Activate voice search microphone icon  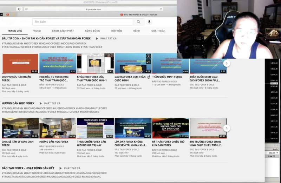(149, 22)
